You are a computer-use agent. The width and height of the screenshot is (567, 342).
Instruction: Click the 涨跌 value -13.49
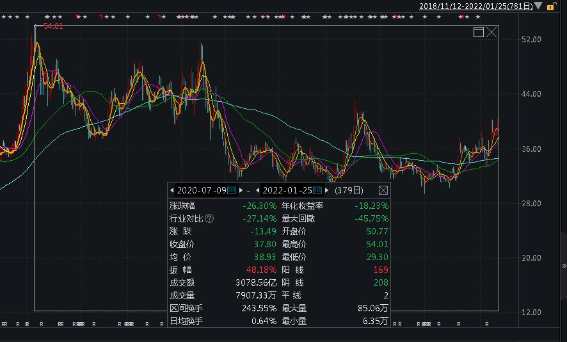point(263,231)
